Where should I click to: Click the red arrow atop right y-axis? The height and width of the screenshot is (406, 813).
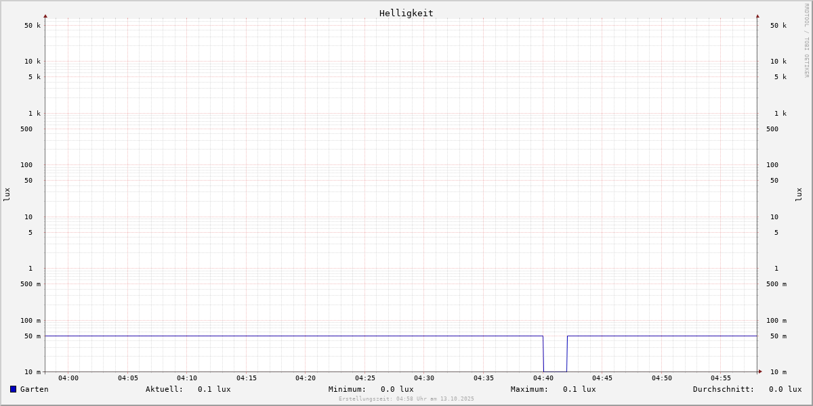757,16
